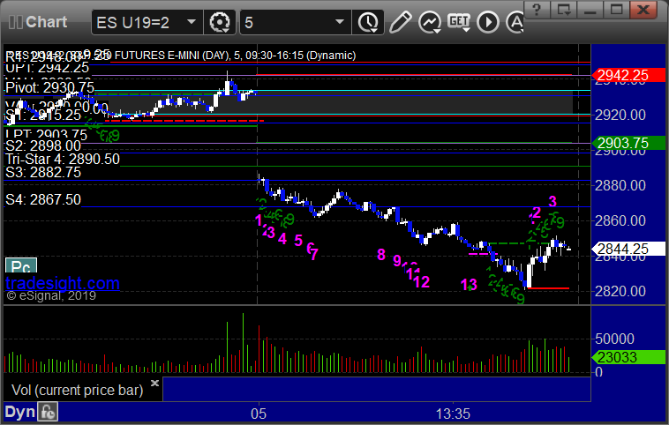Click the help question mark button

(x=537, y=10)
